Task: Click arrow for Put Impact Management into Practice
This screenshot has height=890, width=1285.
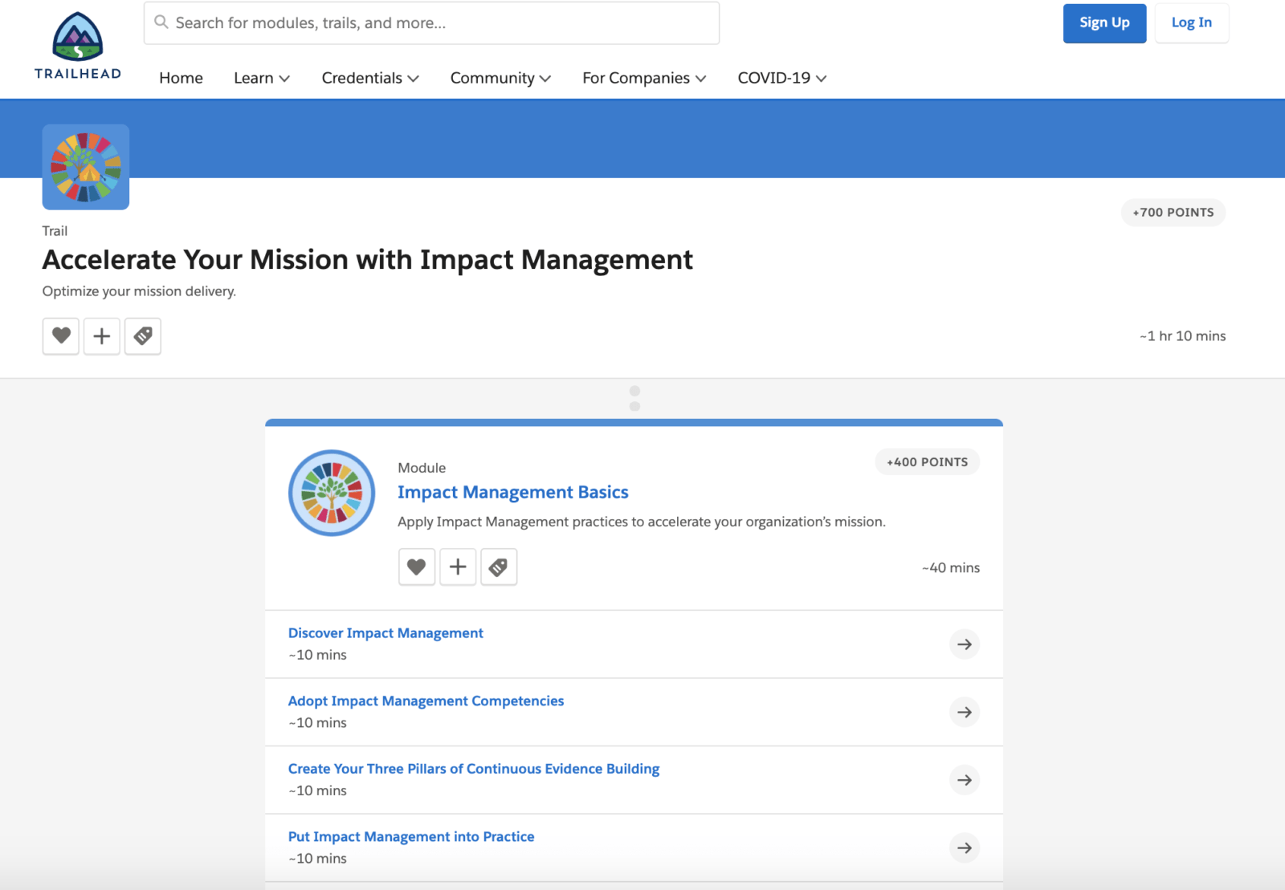Action: (965, 847)
